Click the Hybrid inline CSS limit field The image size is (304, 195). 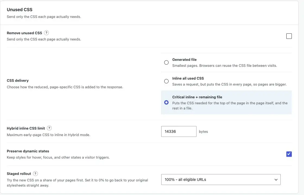(179, 131)
